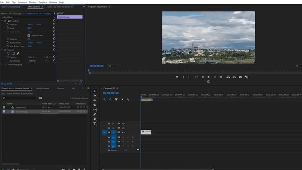Image resolution: width=302 pixels, height=170 pixels.
Task: Open the Clip menu
Action: (14, 2)
